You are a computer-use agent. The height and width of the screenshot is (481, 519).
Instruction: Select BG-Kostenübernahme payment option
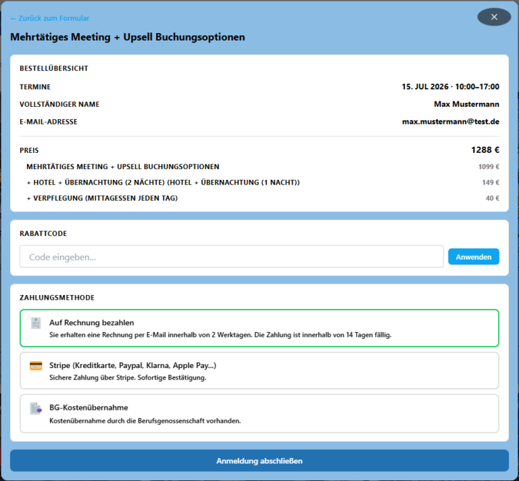[x=259, y=413]
